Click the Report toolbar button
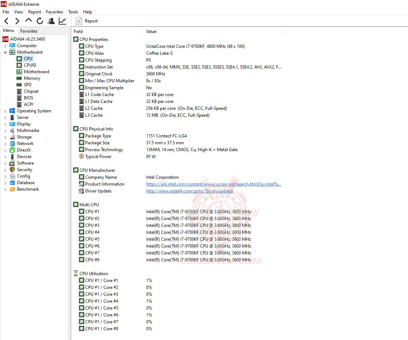This screenshot has width=408, height=340. tap(87, 21)
